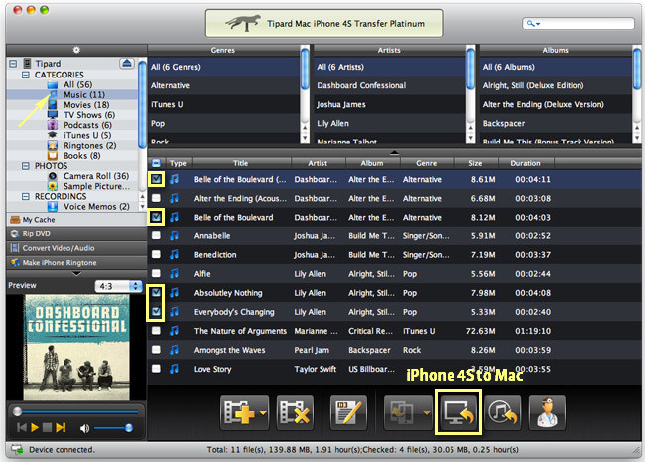645x462 pixels.
Task: Click the eject device icon beside Tipard
Action: (x=127, y=63)
